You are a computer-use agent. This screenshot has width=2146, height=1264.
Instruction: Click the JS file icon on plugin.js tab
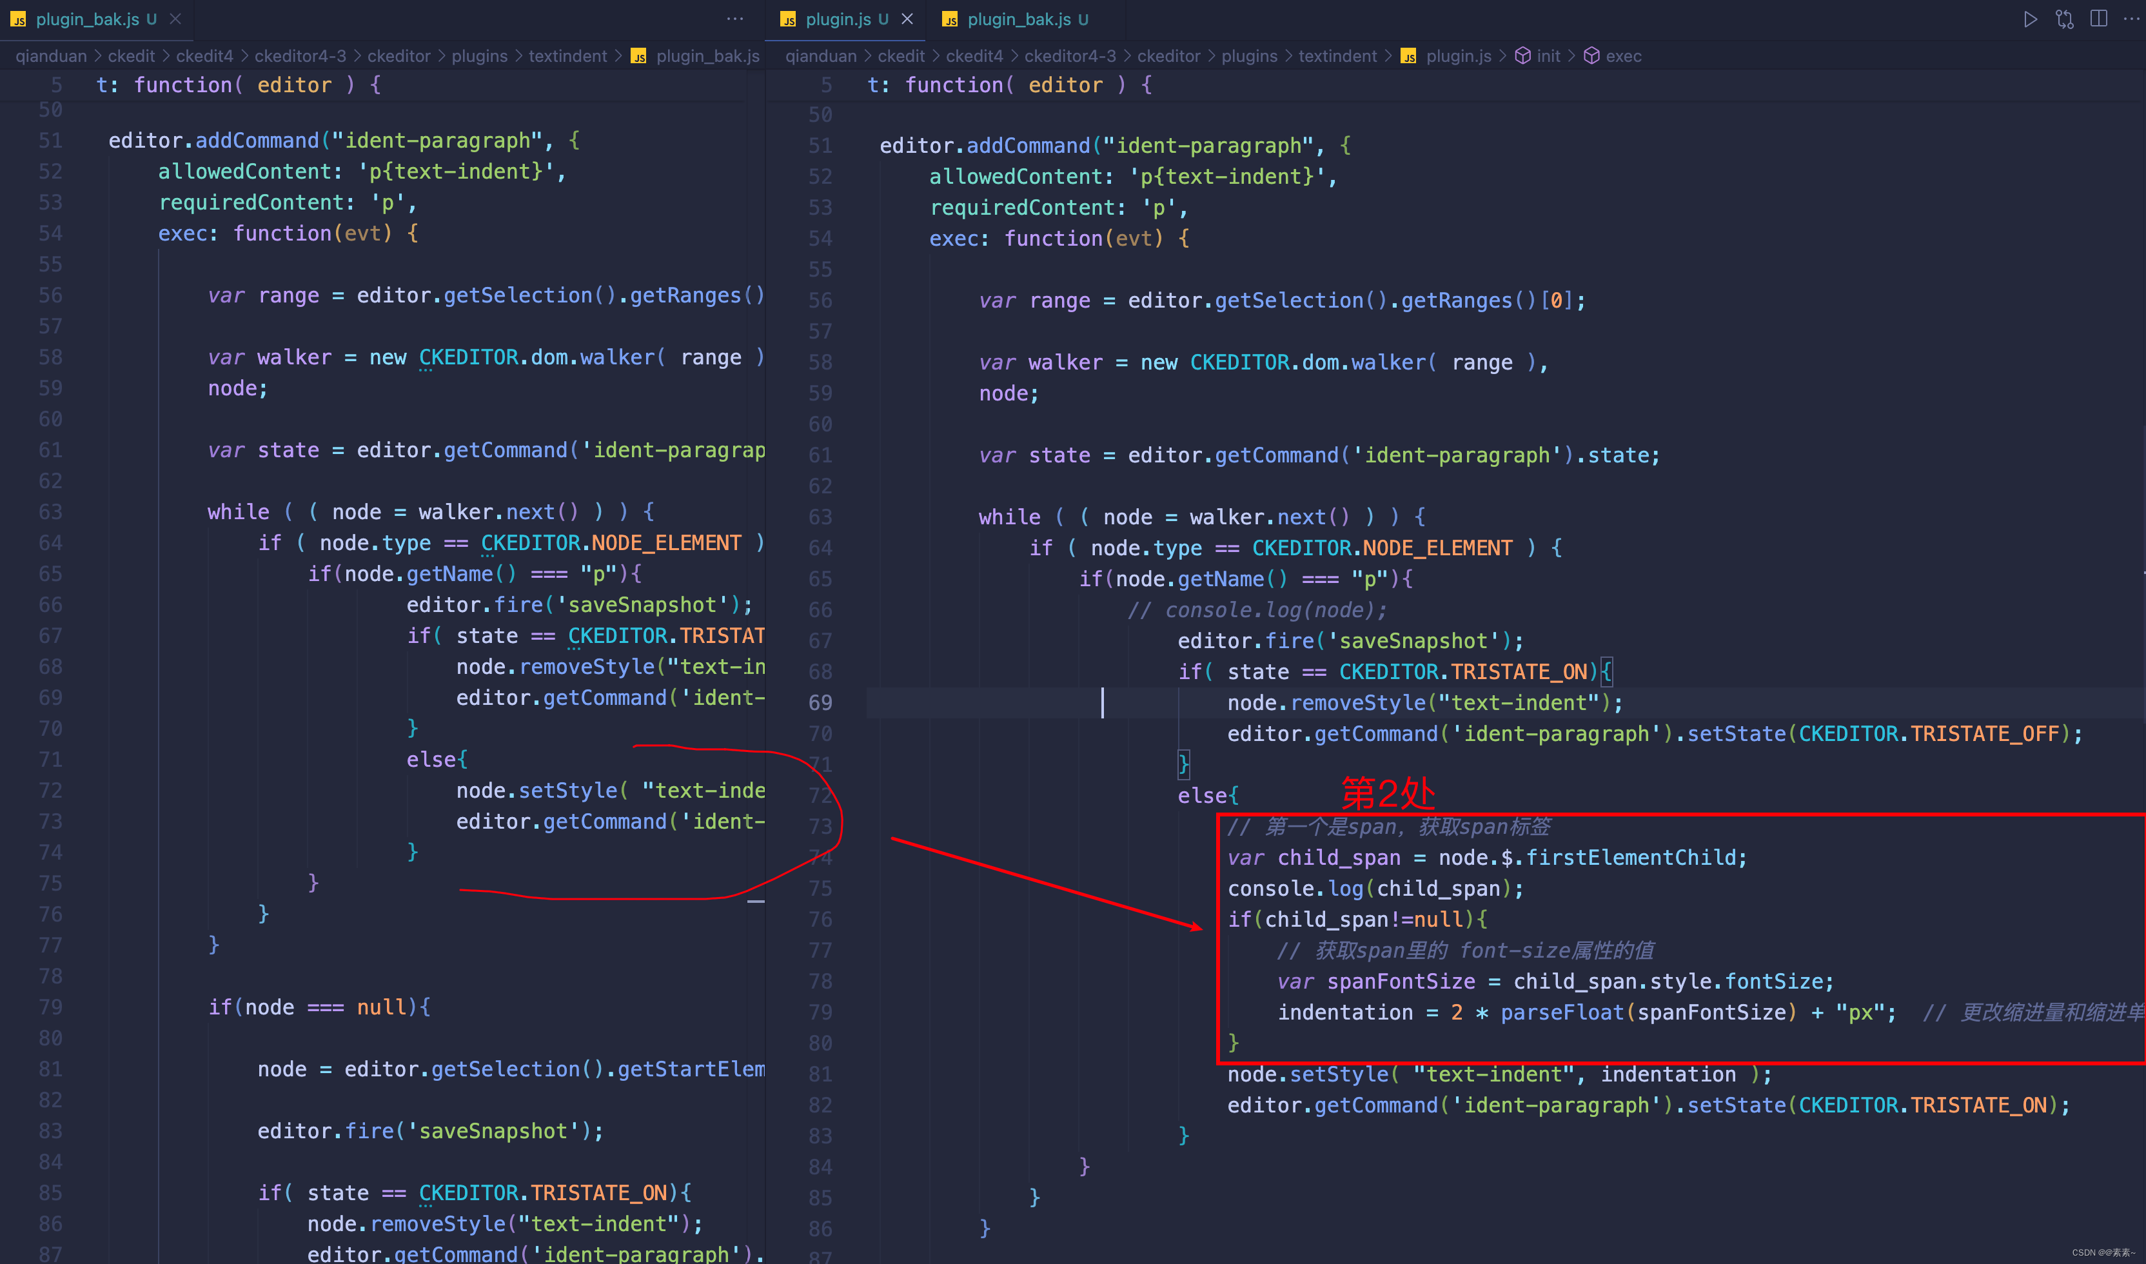click(789, 19)
